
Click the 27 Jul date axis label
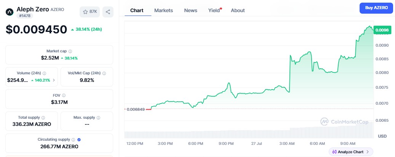256,144
